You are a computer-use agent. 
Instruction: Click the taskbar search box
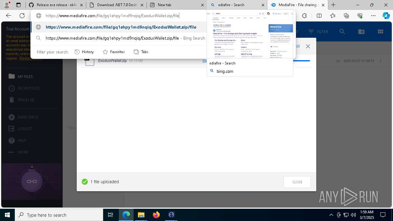pyautogui.click(x=59, y=215)
